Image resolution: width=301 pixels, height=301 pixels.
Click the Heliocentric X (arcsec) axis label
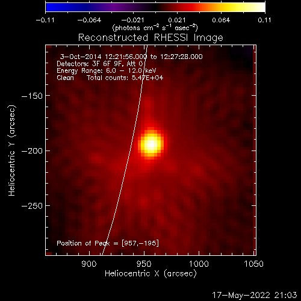(x=150, y=274)
